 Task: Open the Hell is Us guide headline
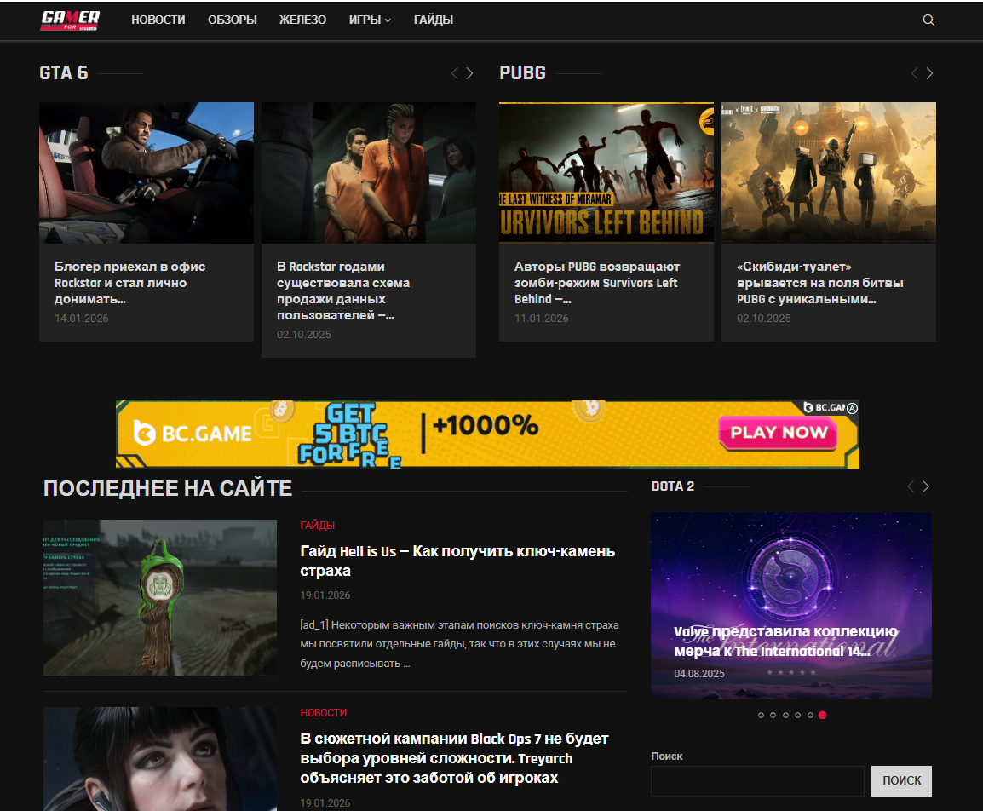[457, 561]
